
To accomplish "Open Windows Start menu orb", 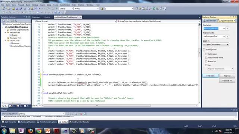I will 4,131.
